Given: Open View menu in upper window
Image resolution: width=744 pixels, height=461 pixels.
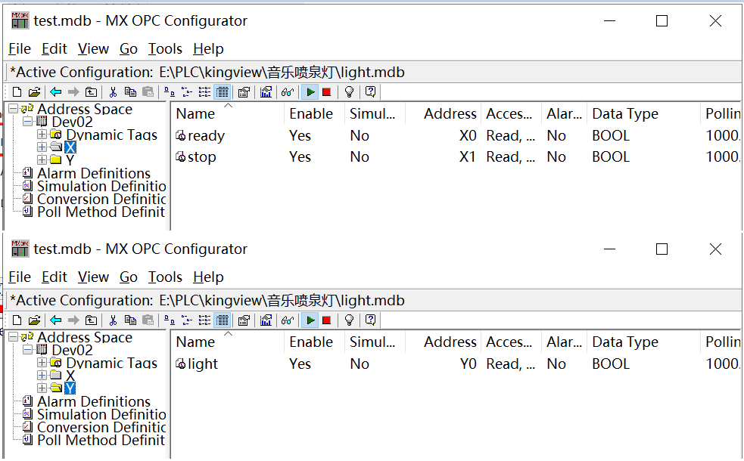Looking at the screenshot, I should [93, 49].
